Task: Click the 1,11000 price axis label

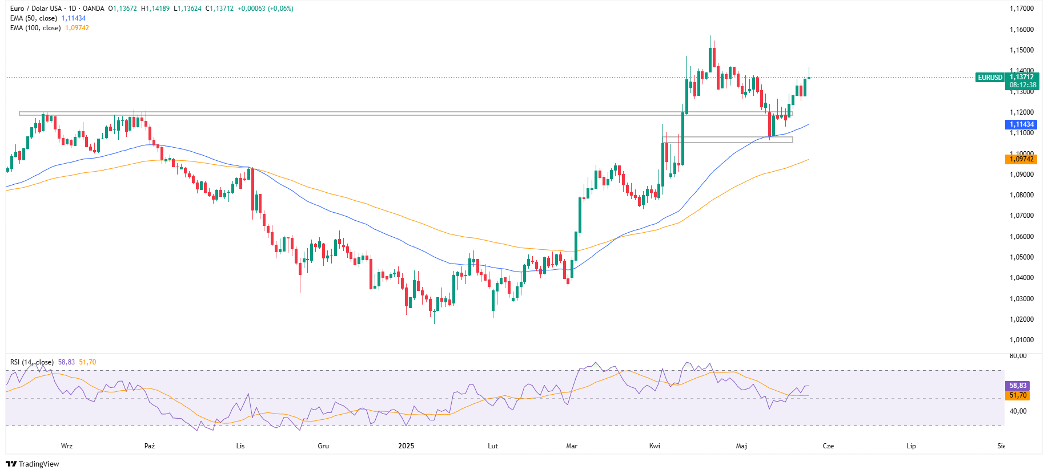Action: point(1022,133)
